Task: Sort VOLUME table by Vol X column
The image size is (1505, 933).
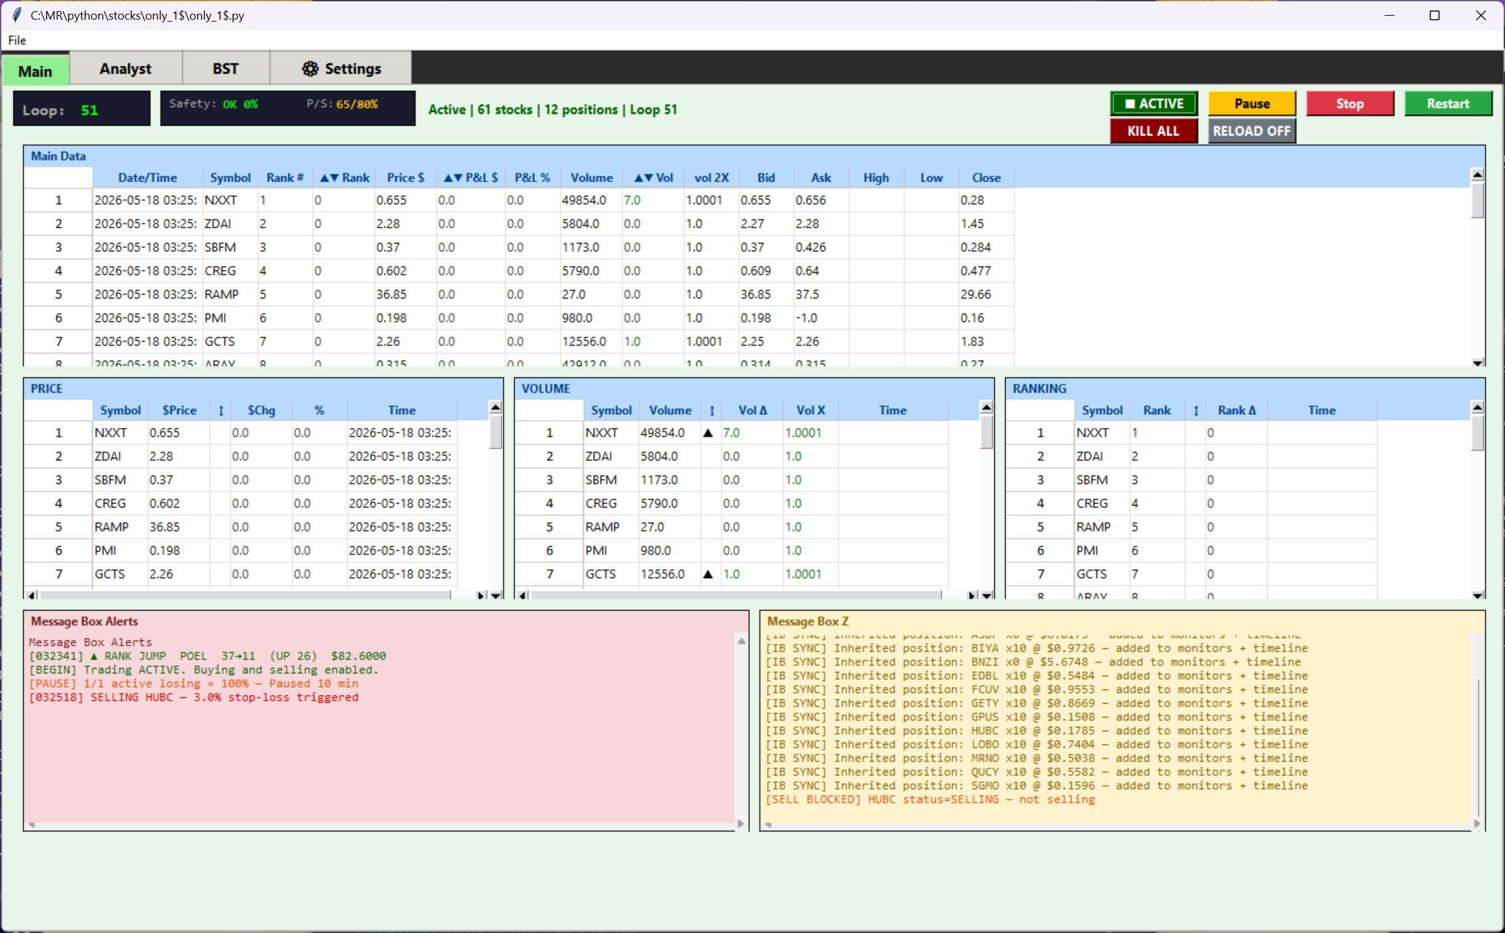Action: tap(810, 410)
